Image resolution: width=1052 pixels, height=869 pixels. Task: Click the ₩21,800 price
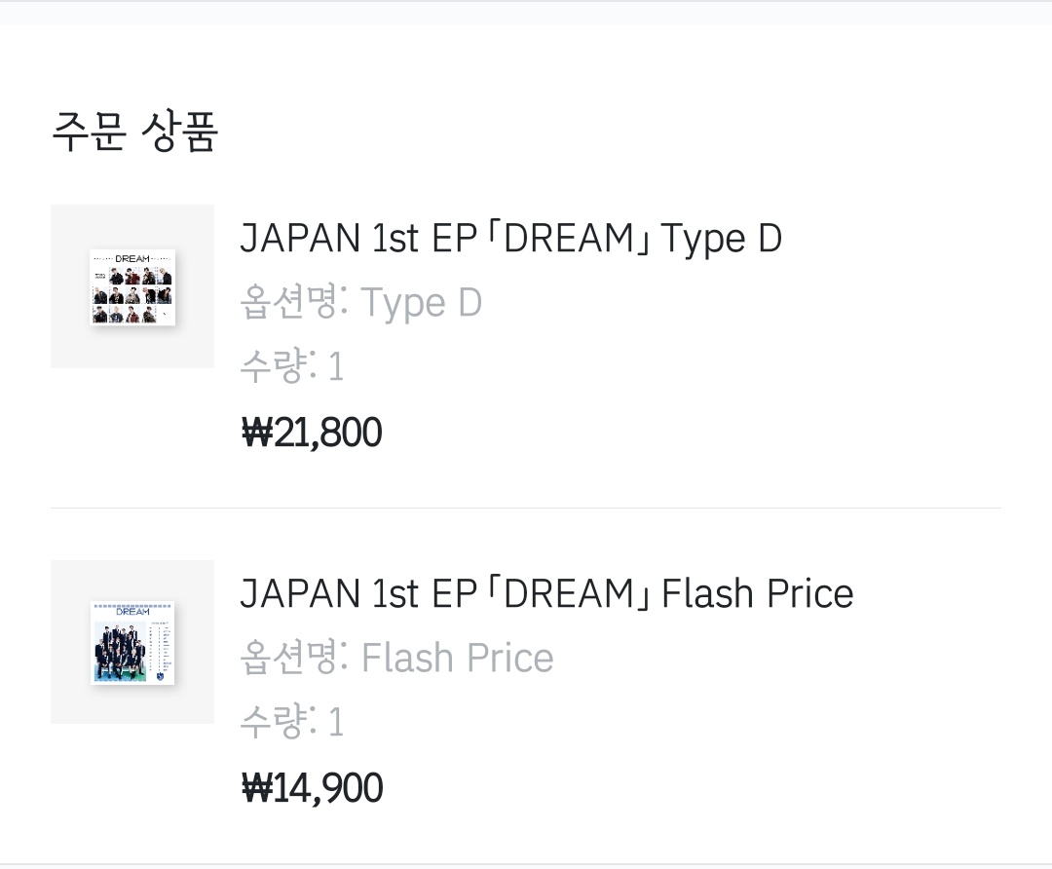pos(312,433)
